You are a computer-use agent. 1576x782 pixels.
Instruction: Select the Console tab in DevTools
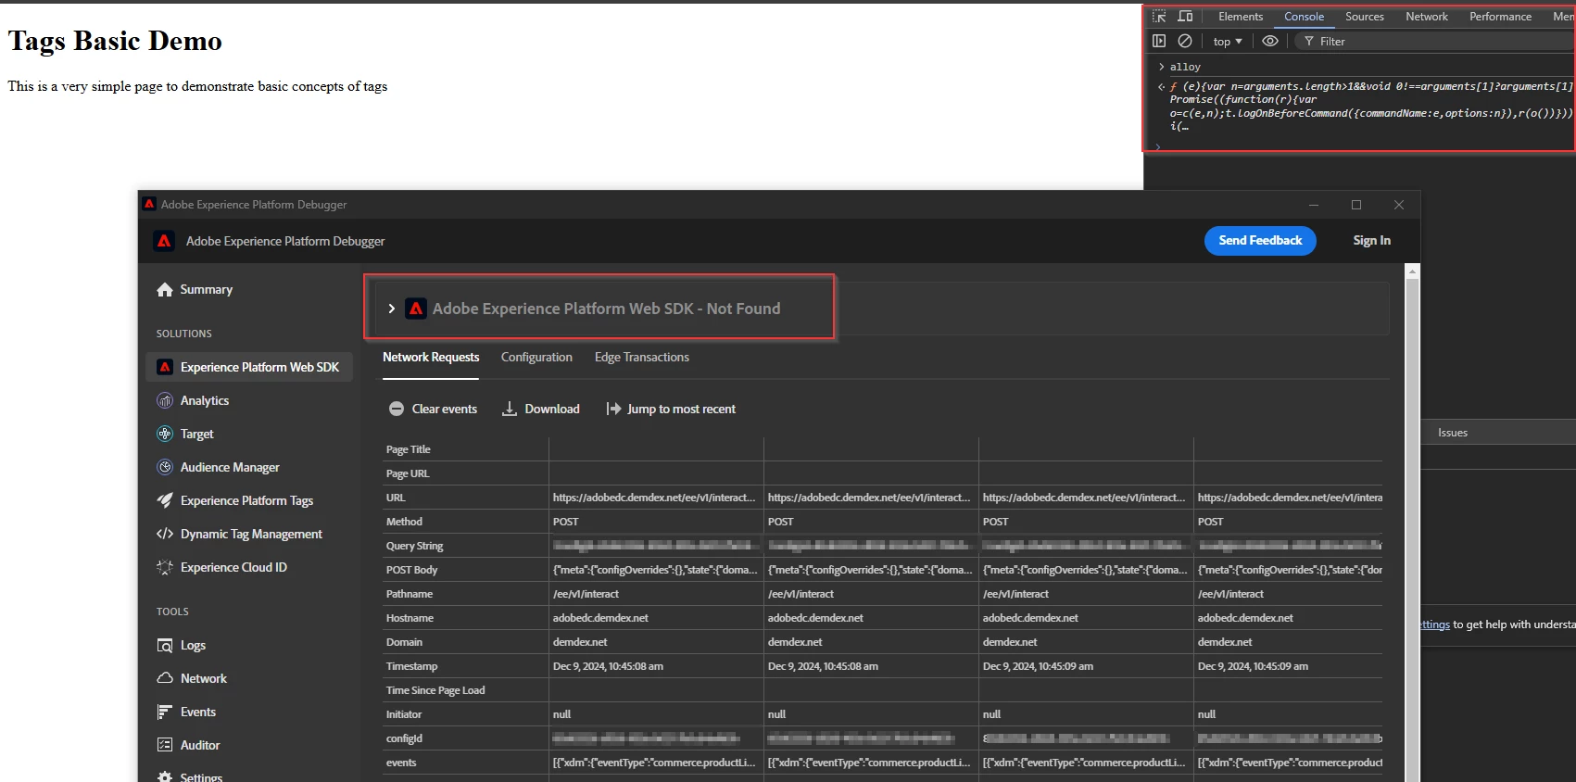pos(1304,17)
